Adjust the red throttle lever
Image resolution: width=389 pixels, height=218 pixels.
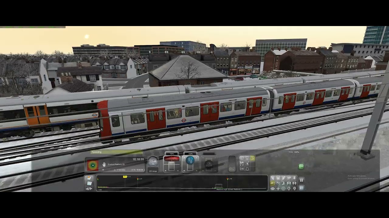pos(172,159)
